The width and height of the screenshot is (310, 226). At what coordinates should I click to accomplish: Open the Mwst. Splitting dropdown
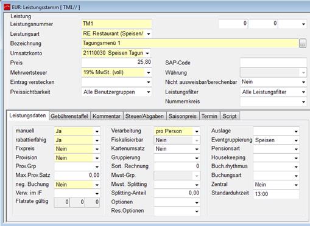197,185
